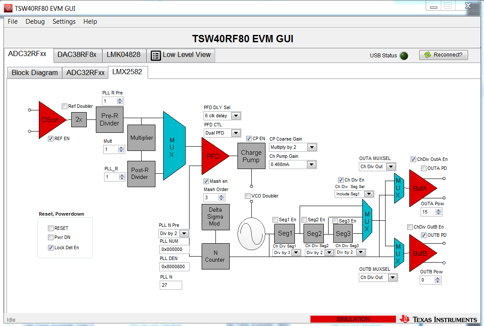Click the Mash Order stepper
This screenshot has height=326, width=484.
pyautogui.click(x=221, y=197)
